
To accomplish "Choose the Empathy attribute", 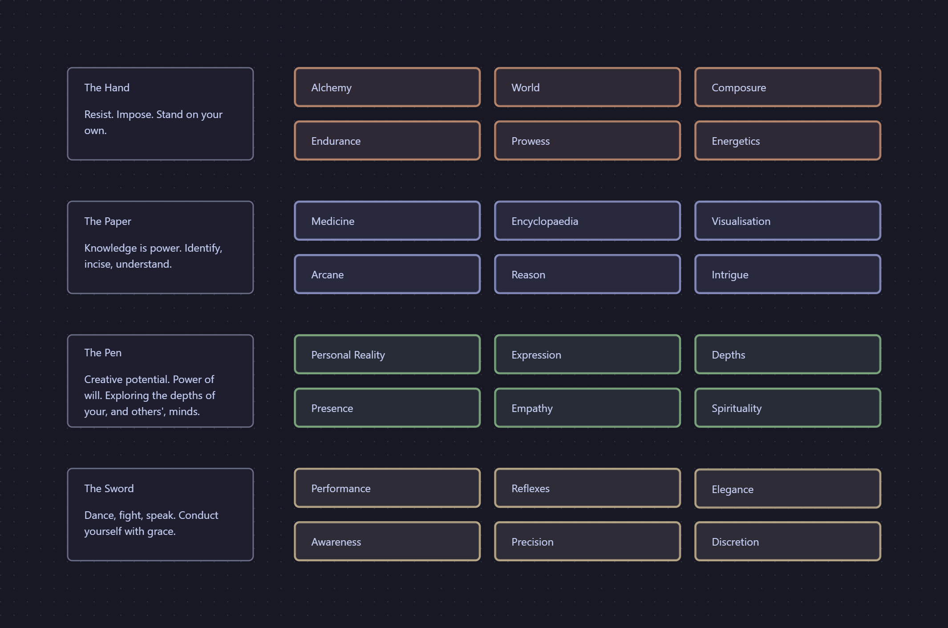I will click(587, 408).
